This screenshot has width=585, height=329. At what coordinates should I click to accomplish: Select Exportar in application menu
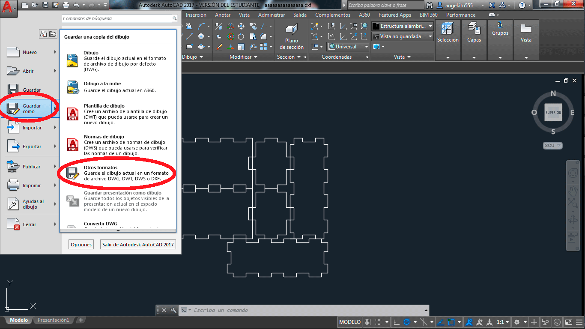30,147
